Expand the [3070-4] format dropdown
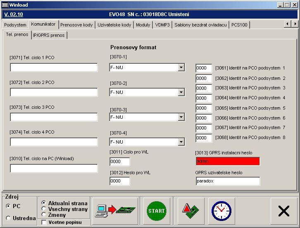The image size is (300, 228). pyautogui.click(x=181, y=142)
